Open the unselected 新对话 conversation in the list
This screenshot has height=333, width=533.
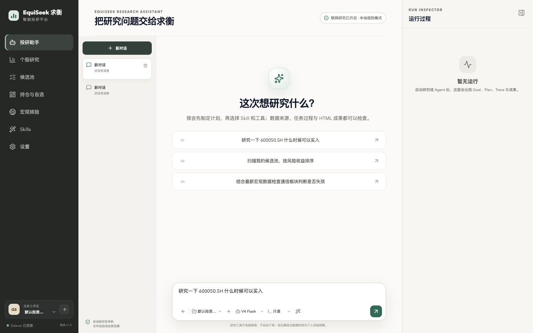point(117,90)
